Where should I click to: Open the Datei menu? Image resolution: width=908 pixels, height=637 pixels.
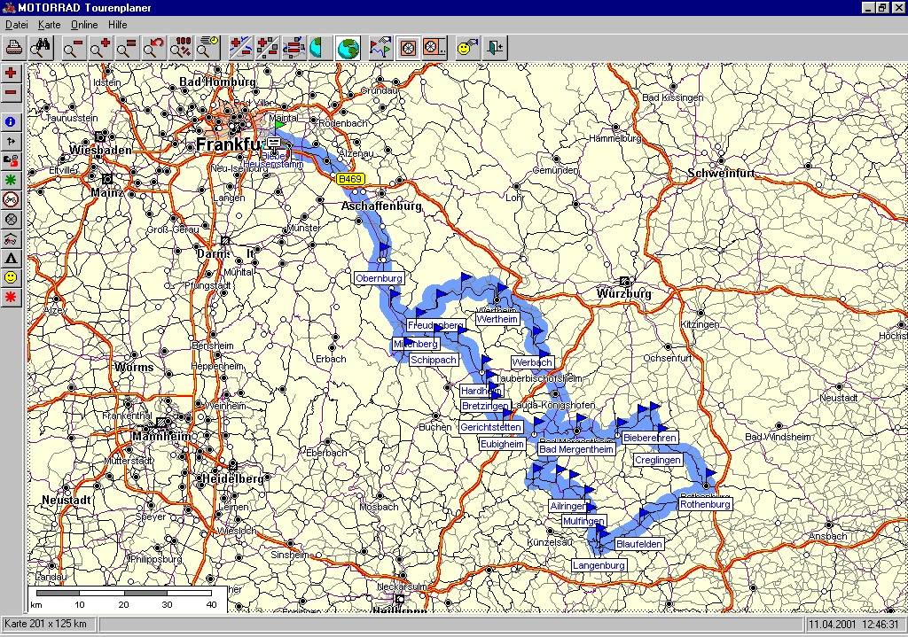[17, 25]
